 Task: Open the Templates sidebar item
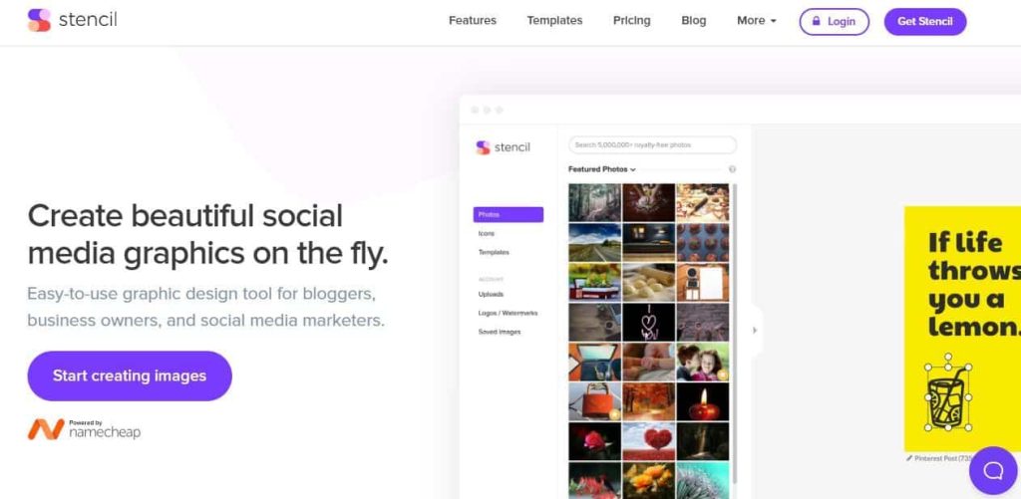coord(494,252)
